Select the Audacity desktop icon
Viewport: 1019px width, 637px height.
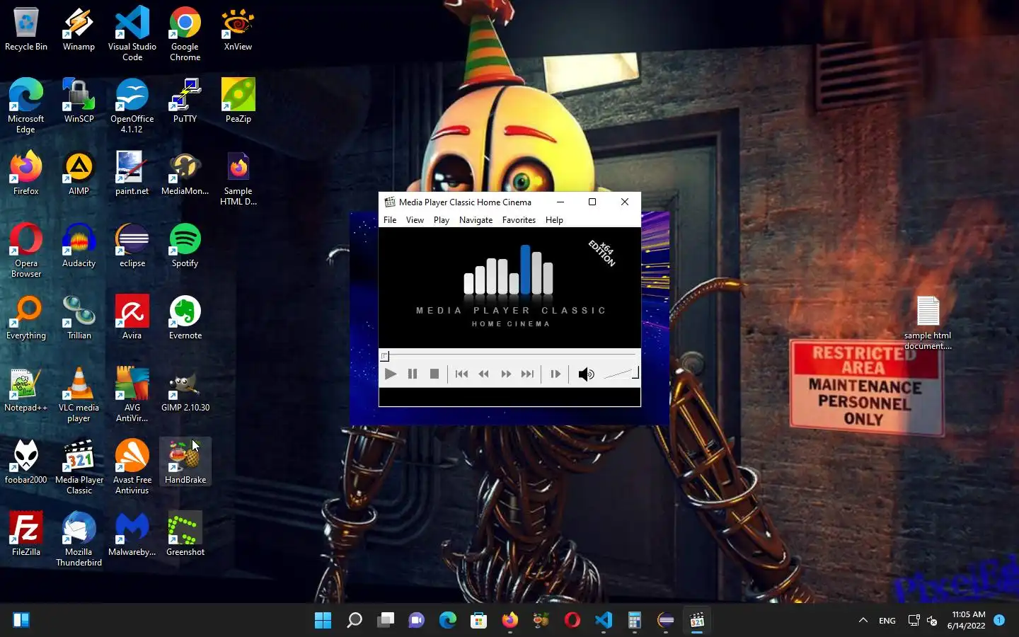click(79, 246)
